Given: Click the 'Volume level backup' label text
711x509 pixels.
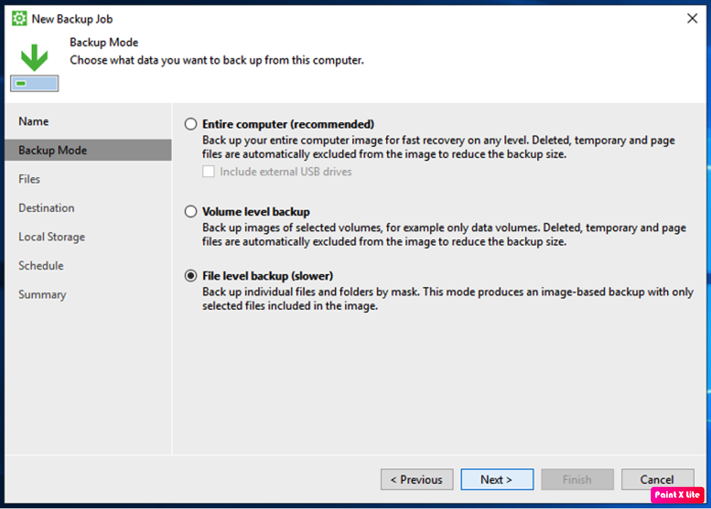Looking at the screenshot, I should (x=256, y=211).
